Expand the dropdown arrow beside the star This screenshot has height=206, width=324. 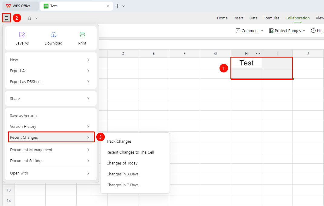coord(36,18)
